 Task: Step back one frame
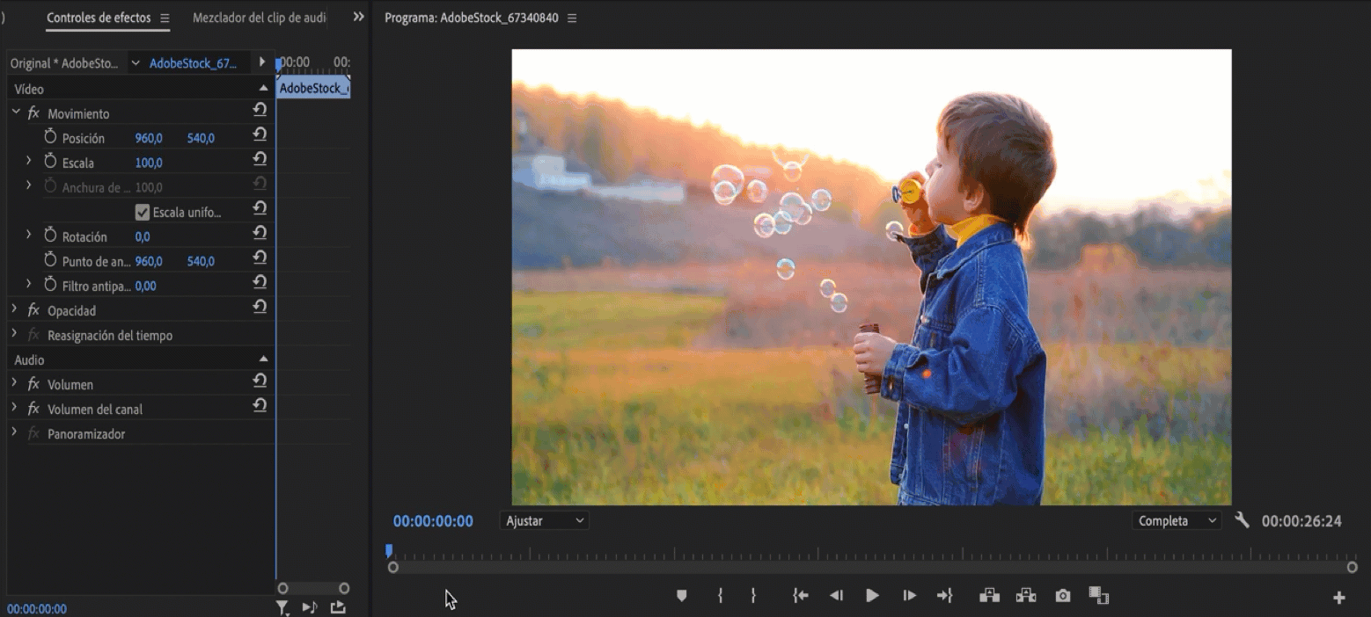point(836,596)
